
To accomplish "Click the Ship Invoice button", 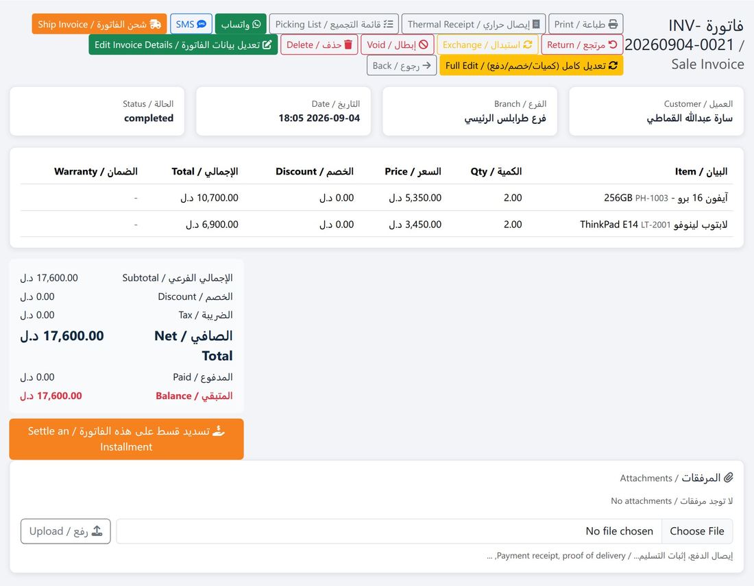I will [x=99, y=24].
